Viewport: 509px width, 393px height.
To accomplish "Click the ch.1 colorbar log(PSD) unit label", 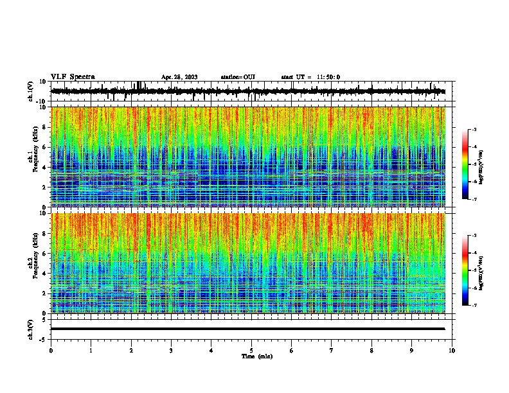I will tap(481, 167).
